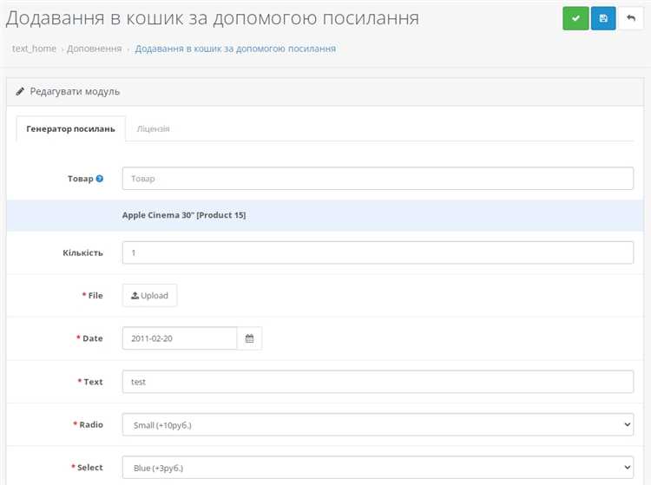The image size is (651, 485).
Task: Go to text_home breadcrumb link
Action: tap(34, 49)
